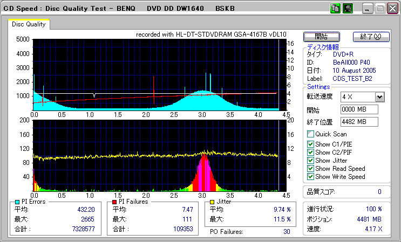Click the copy to clipboard icon
Screen dimensions: 401x242
[x=335, y=9]
